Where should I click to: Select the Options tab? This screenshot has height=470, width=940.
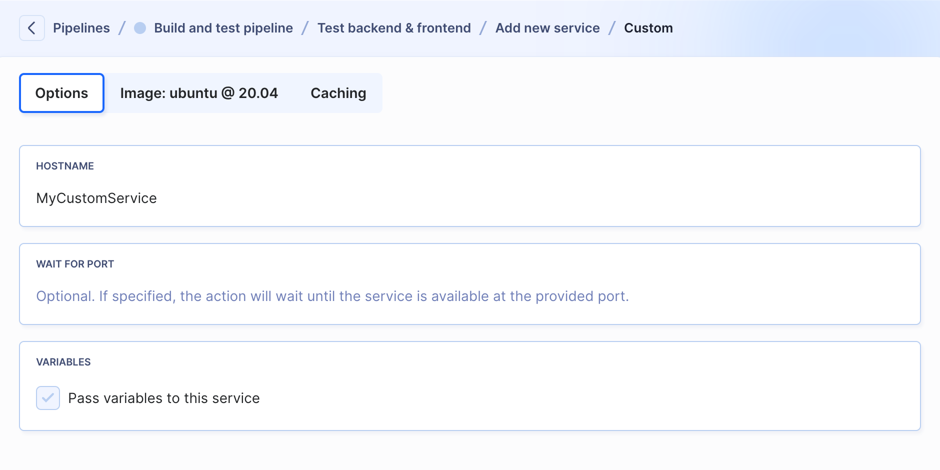click(x=61, y=93)
